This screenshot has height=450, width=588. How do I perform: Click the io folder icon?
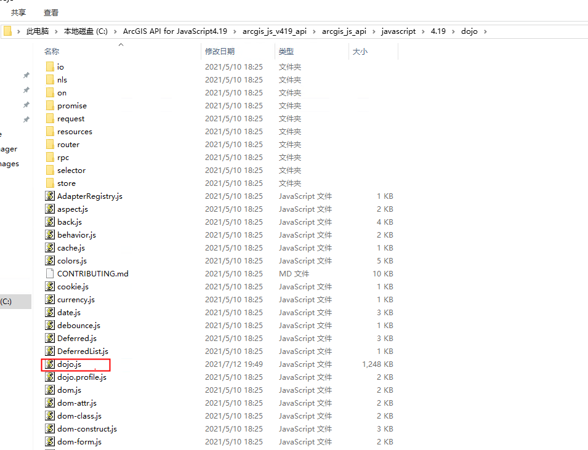click(x=50, y=66)
